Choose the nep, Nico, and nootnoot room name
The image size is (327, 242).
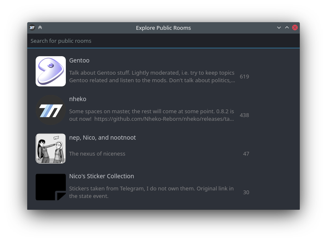(102, 138)
